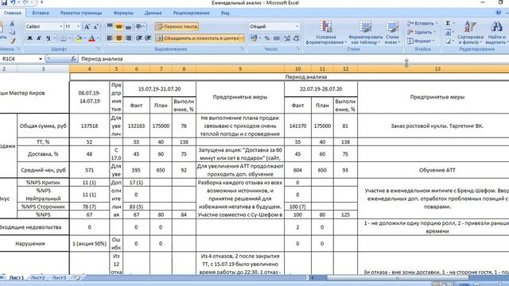This screenshot has height=286, width=509.
Task: Align cell content to vertical middle
Action: [119, 26]
